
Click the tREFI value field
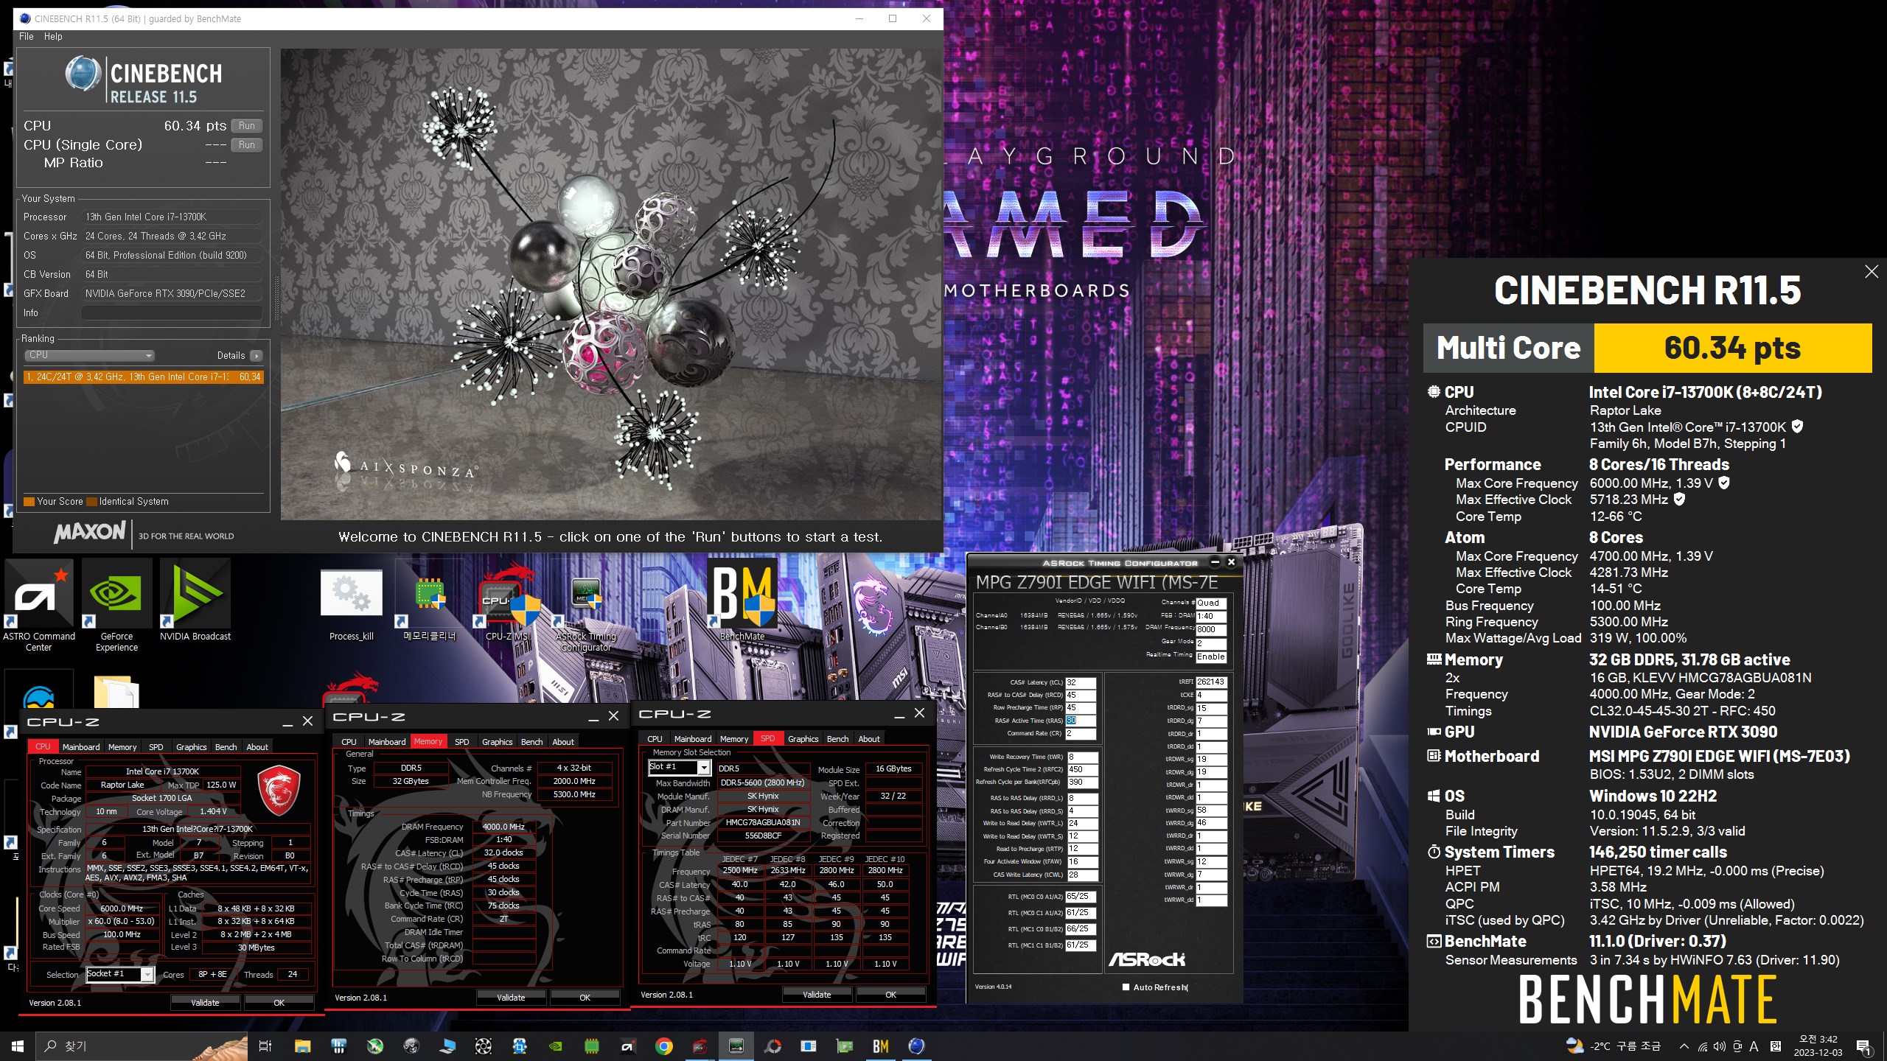tap(1211, 682)
